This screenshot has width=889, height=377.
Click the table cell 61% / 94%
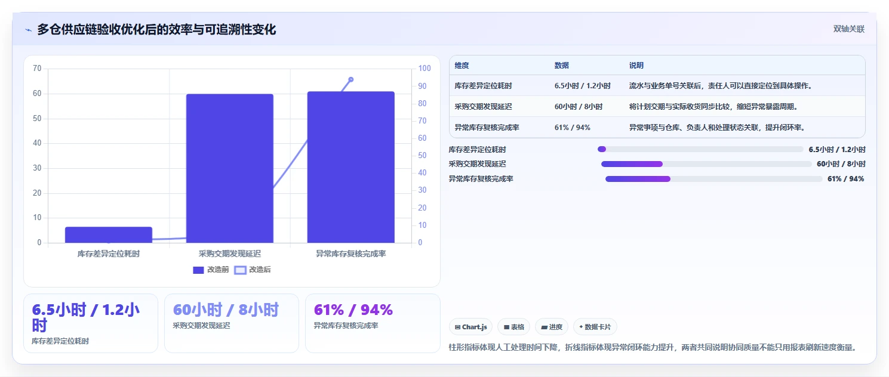click(x=573, y=127)
